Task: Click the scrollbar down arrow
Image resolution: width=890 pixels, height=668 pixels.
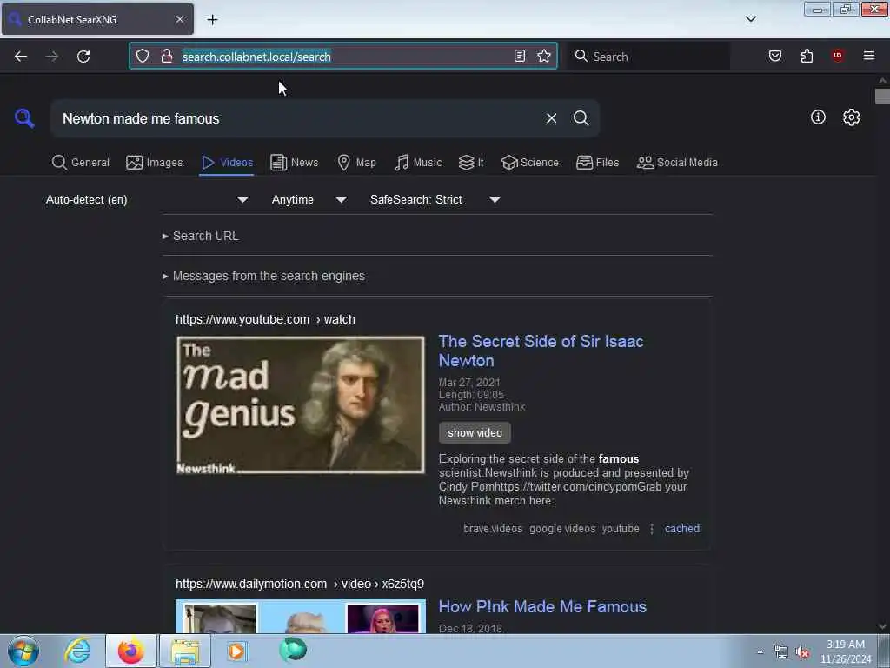Action: click(x=882, y=626)
